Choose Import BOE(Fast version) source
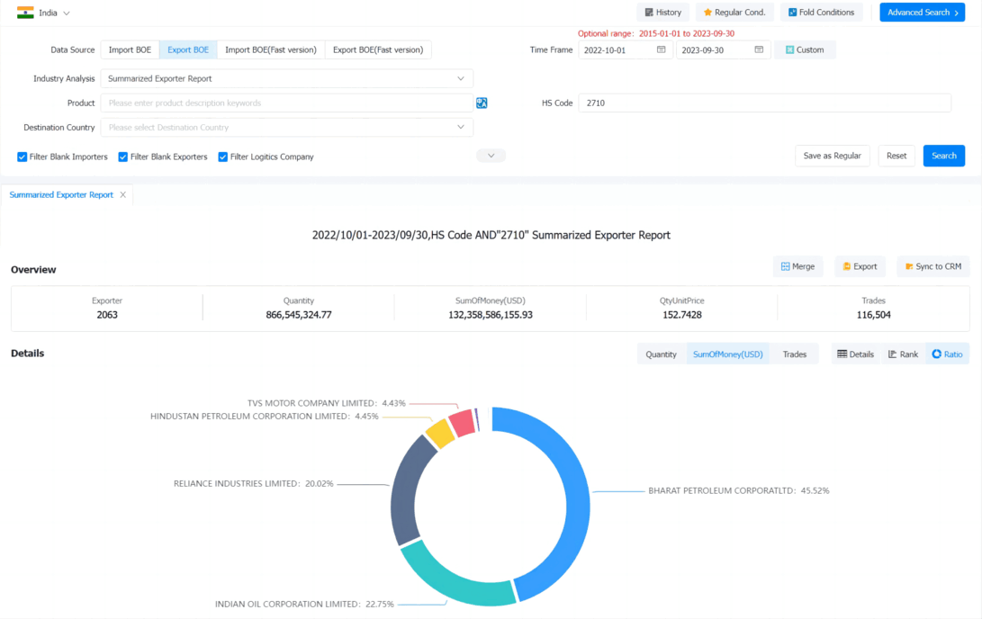982x619 pixels. pyautogui.click(x=271, y=49)
